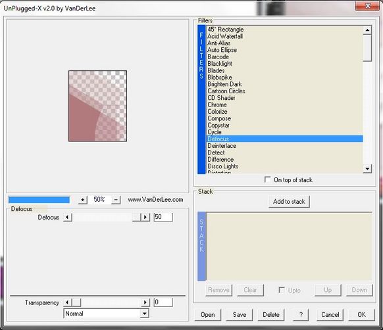Click the image preview thumbnail
The height and width of the screenshot is (330, 383).
coord(97,106)
